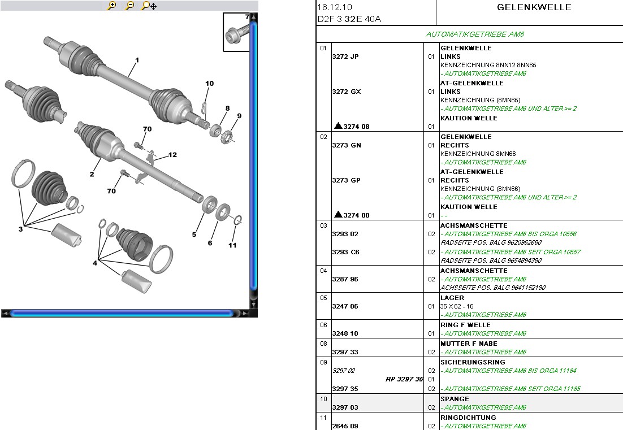Click part number 3247 06 for LAGER
Screen dimensions: 623x430
point(345,306)
